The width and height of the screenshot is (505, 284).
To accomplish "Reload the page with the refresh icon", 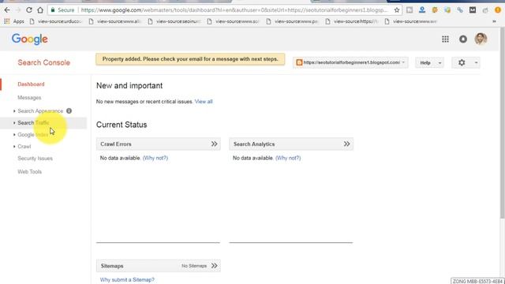I will point(29,10).
